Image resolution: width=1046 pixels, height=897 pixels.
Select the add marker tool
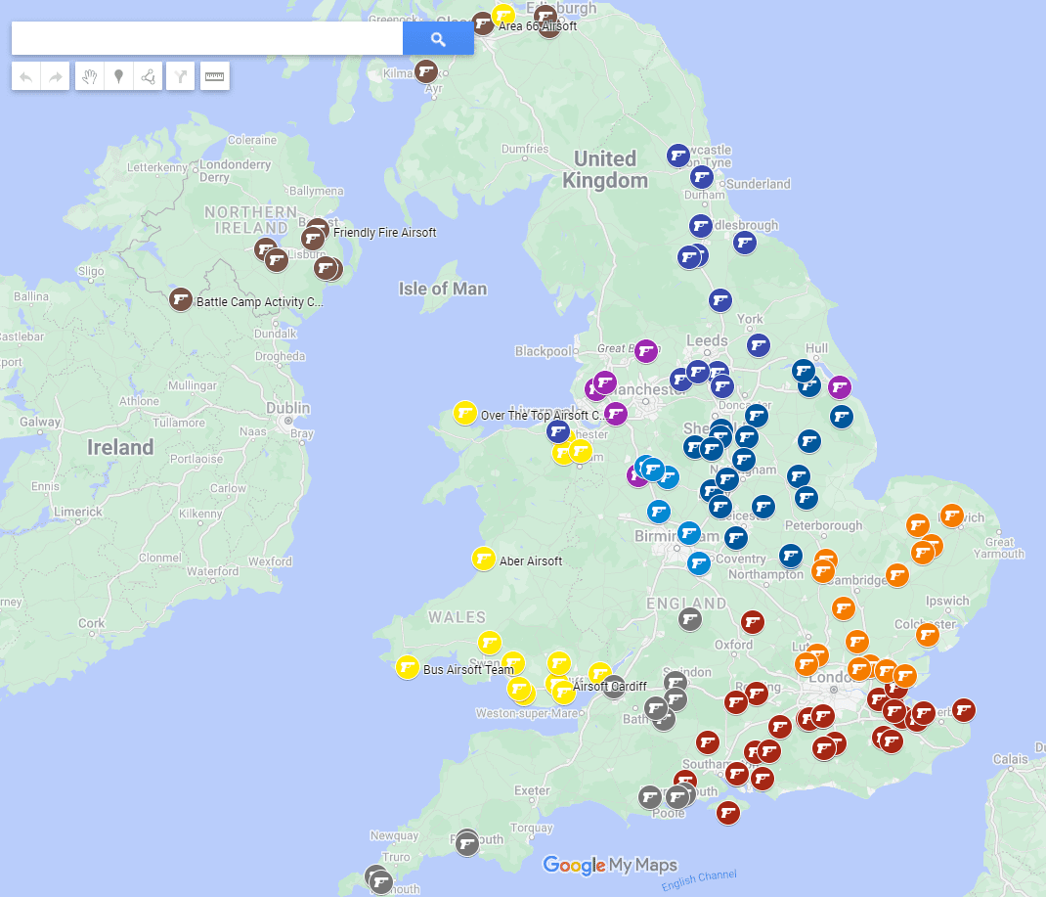pos(118,75)
